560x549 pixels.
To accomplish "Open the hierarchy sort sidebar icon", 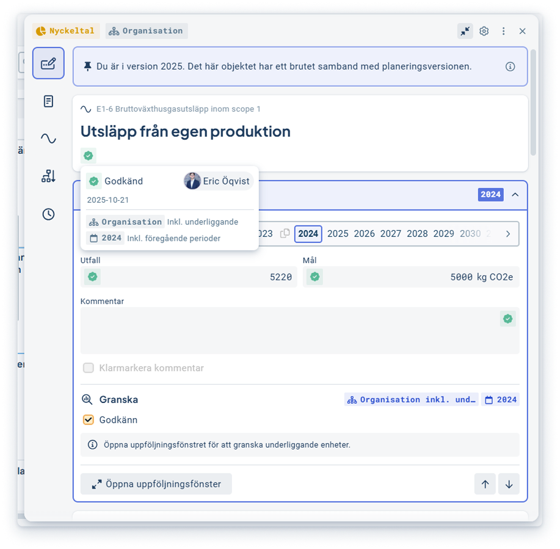I will [x=48, y=176].
